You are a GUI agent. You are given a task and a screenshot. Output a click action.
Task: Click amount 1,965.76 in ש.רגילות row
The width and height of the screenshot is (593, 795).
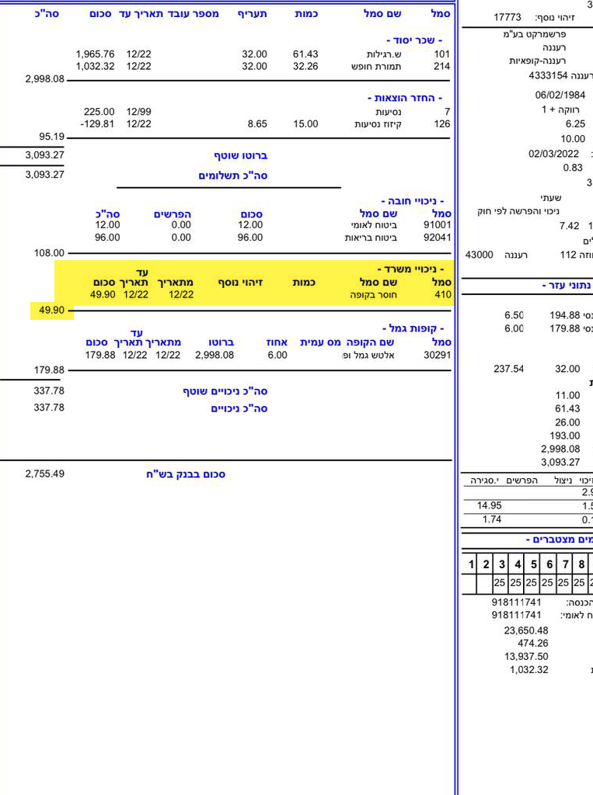(95, 54)
